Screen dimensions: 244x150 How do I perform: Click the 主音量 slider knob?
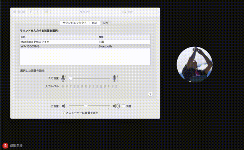[x=86, y=106]
